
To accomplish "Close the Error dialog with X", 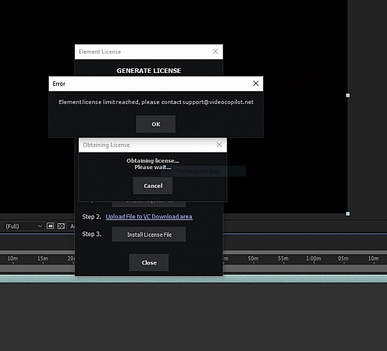I will [255, 83].
